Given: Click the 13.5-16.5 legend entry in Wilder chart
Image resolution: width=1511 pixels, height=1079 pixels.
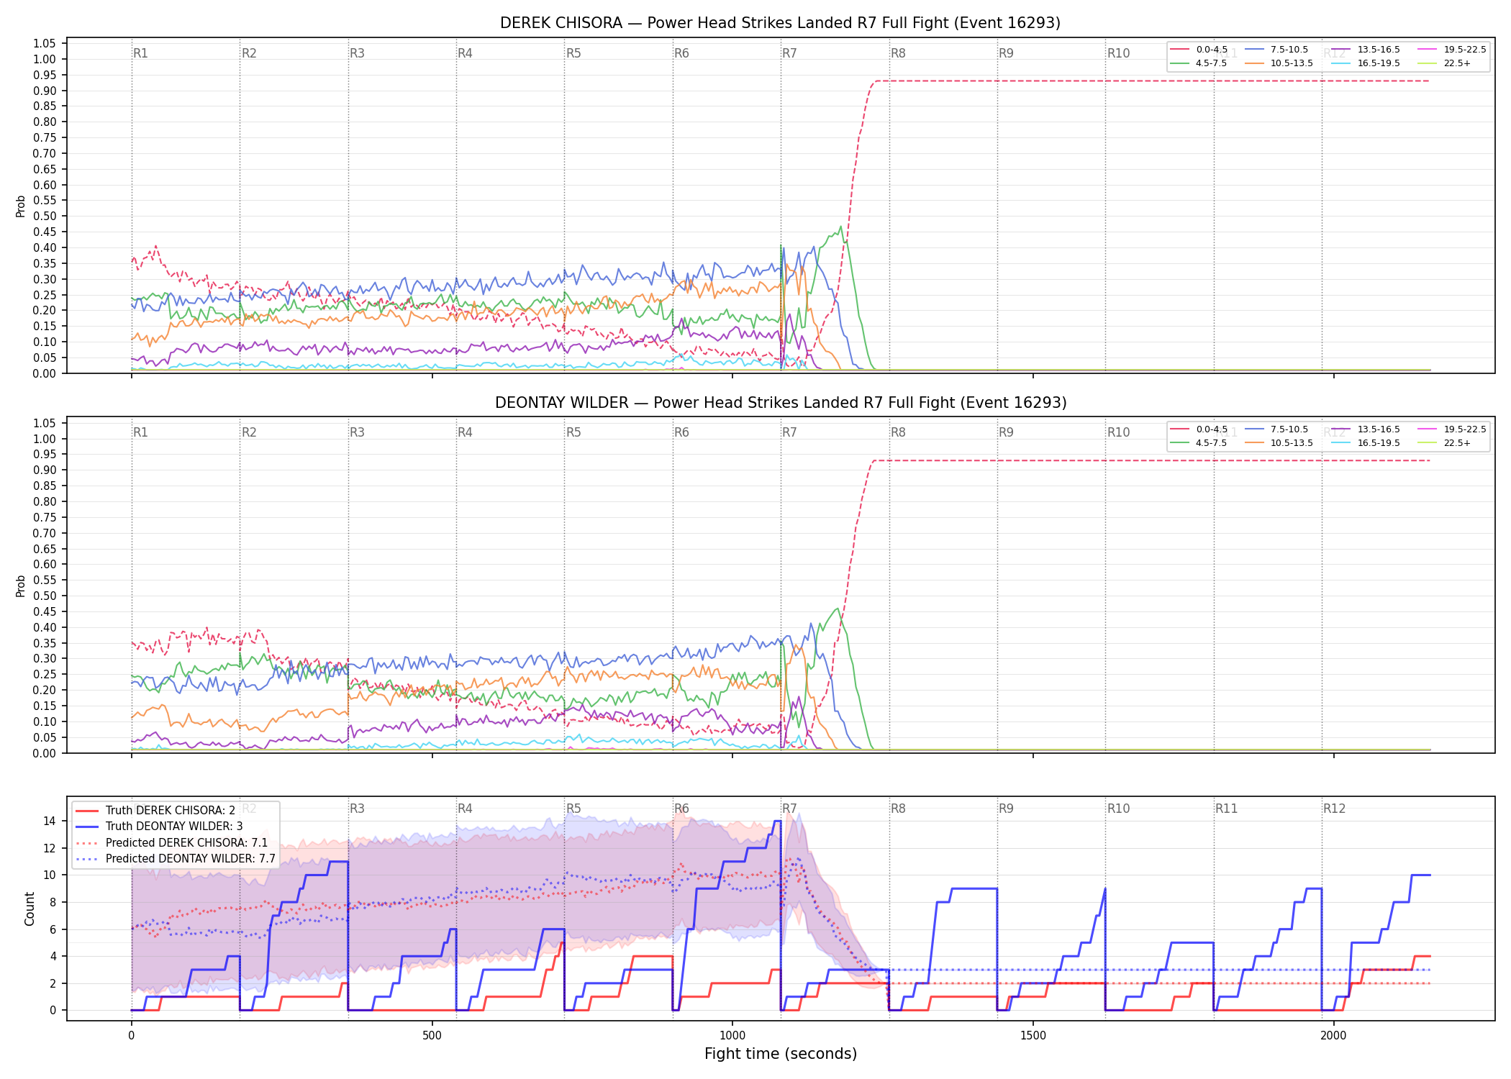Looking at the screenshot, I should [1366, 429].
